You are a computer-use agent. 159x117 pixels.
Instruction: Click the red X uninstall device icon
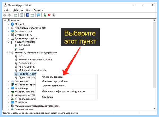tap(49, 15)
